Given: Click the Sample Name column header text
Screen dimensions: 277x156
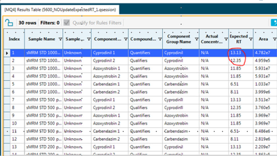Looking at the screenshot, I should (x=42, y=39).
